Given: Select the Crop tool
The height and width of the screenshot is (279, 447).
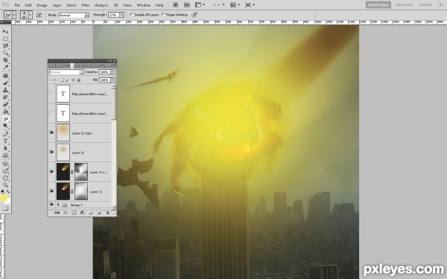Looking at the screenshot, I should [x=5, y=60].
